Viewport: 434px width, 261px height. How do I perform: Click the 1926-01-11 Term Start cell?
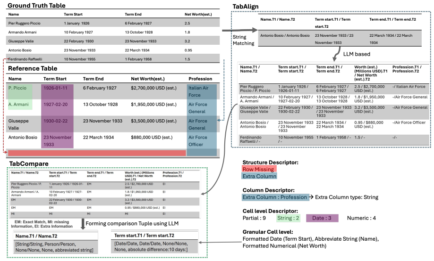click(57, 92)
